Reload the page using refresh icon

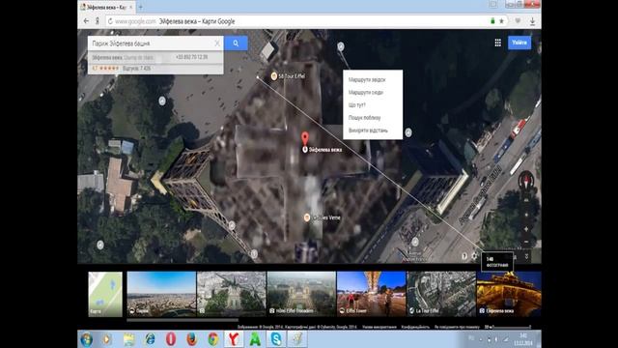[x=110, y=21]
